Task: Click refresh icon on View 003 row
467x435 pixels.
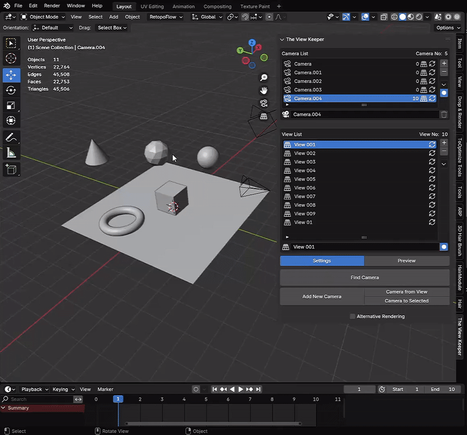Action: click(432, 162)
